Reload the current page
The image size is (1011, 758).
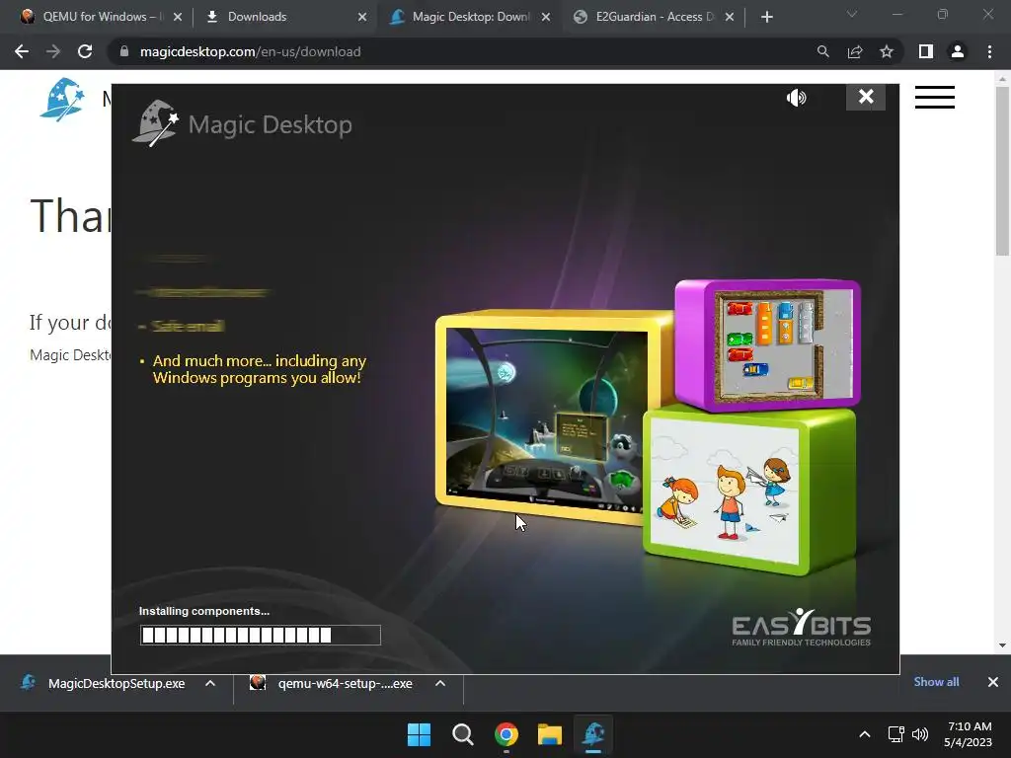[85, 51]
